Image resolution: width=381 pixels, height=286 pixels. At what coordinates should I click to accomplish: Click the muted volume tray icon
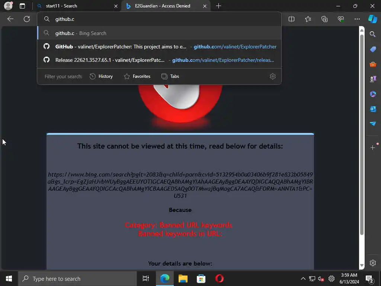pyautogui.click(x=321, y=279)
